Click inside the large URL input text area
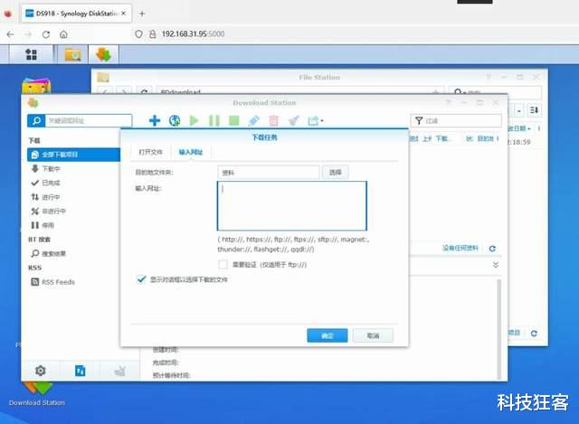 [x=292, y=205]
